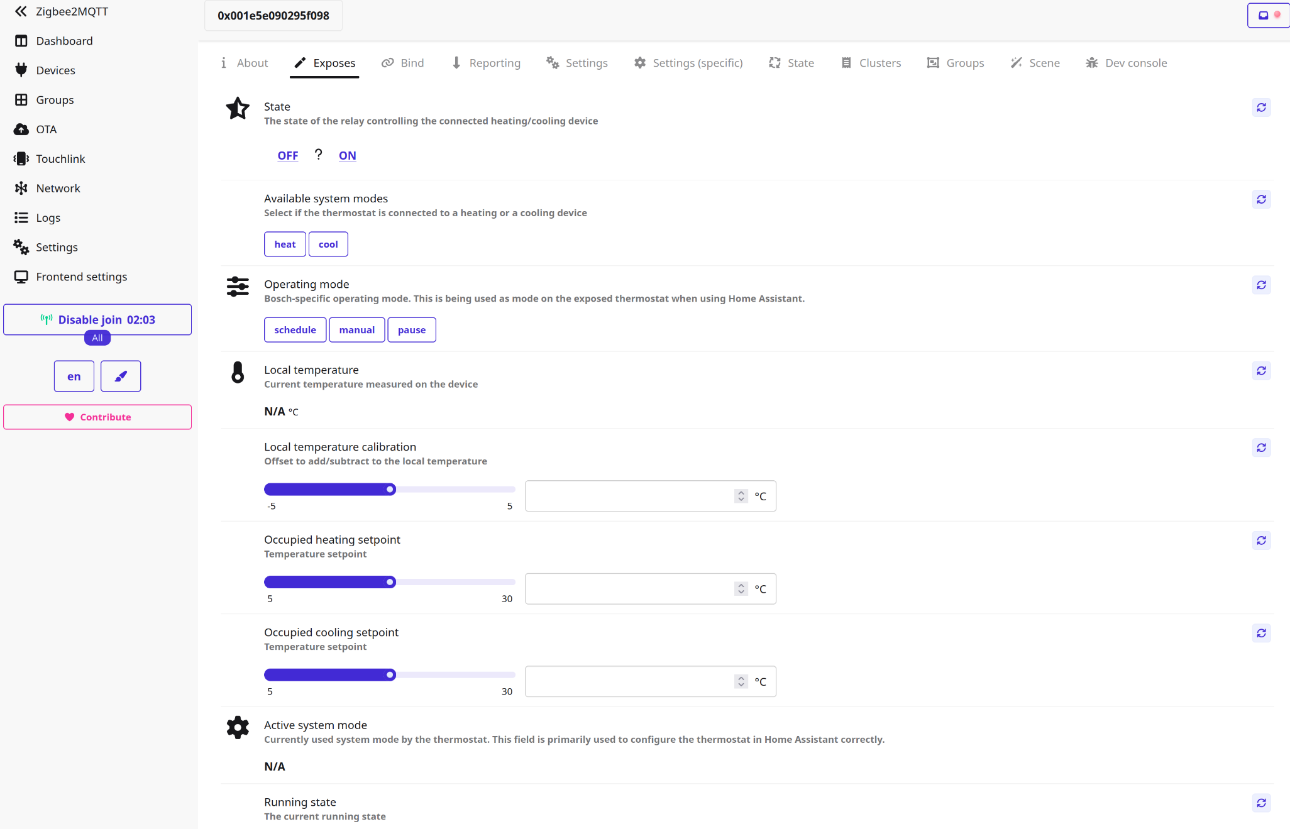Click stepper arrows on heating setpoint field

click(741, 589)
